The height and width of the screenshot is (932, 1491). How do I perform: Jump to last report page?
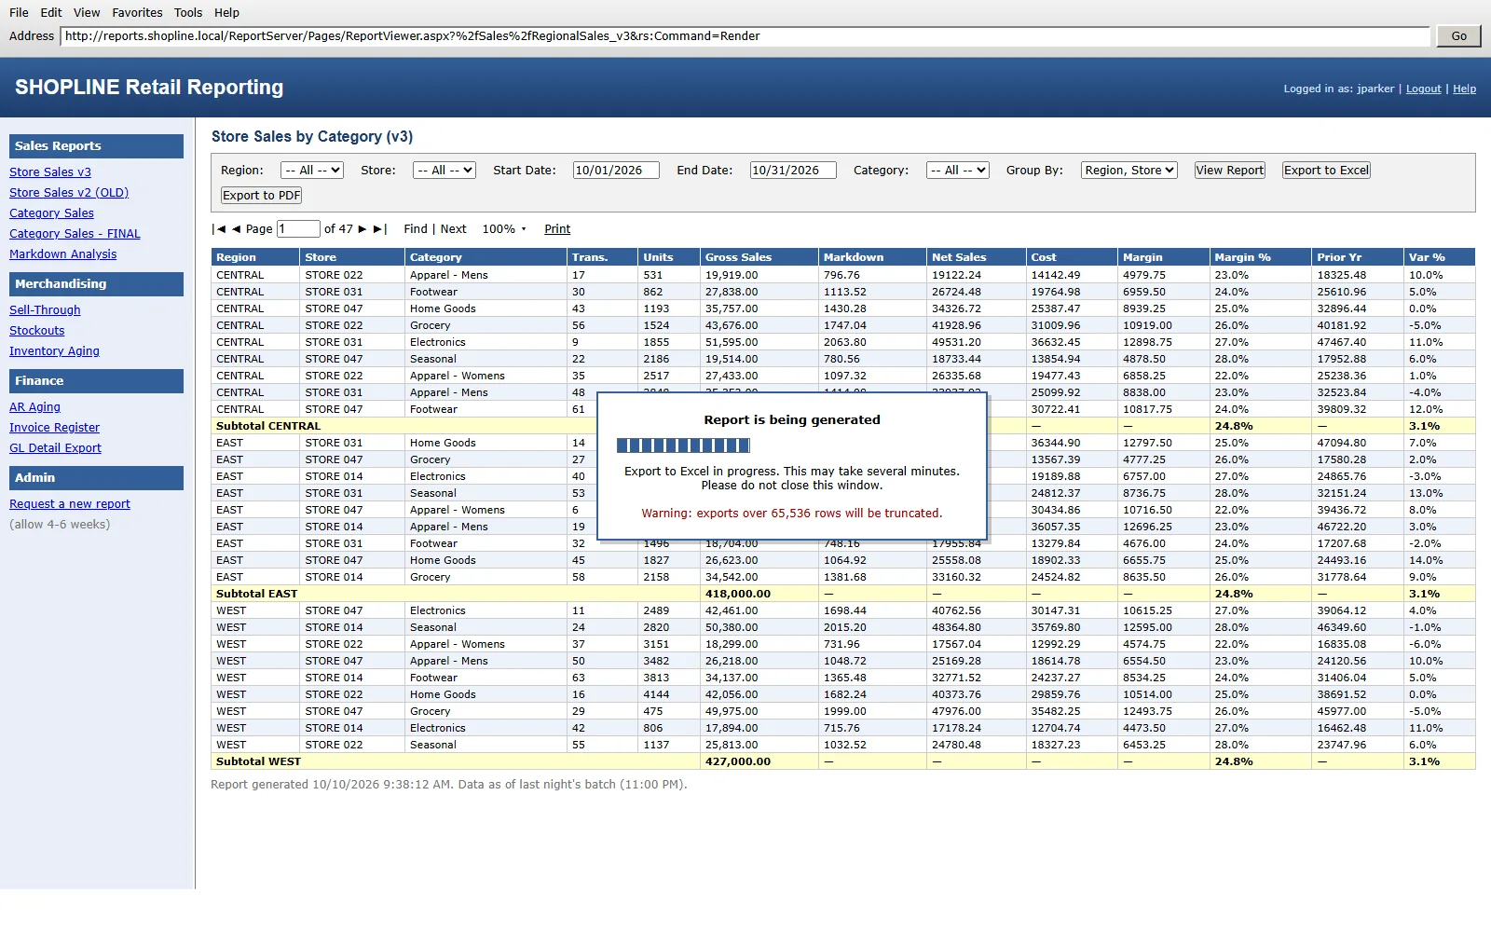(x=379, y=229)
